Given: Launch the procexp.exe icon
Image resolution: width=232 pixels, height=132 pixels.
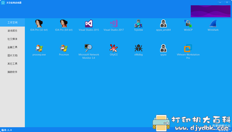Looking at the screenshot, I should (x=39, y=48).
